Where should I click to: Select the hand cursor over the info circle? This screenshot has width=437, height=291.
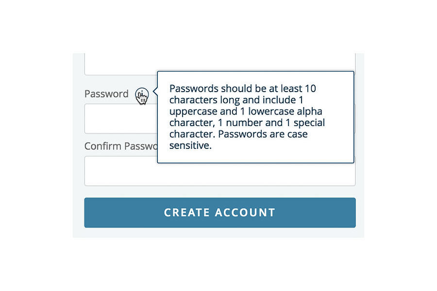point(143,98)
